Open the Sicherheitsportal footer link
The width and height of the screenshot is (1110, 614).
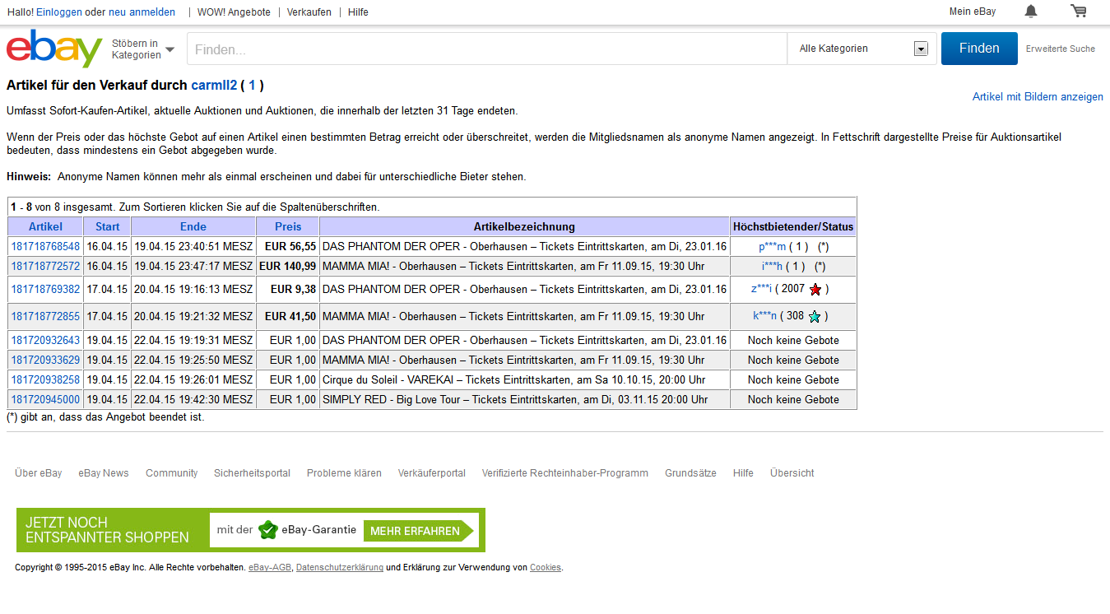click(252, 473)
